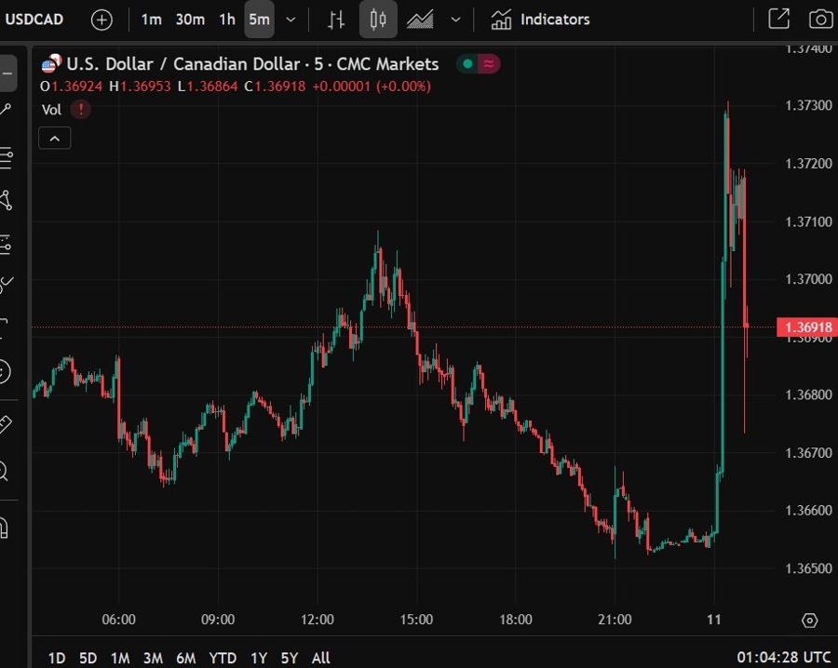Open chart screenshot camera option
Image resolution: width=838 pixels, height=668 pixels.
coord(819,19)
